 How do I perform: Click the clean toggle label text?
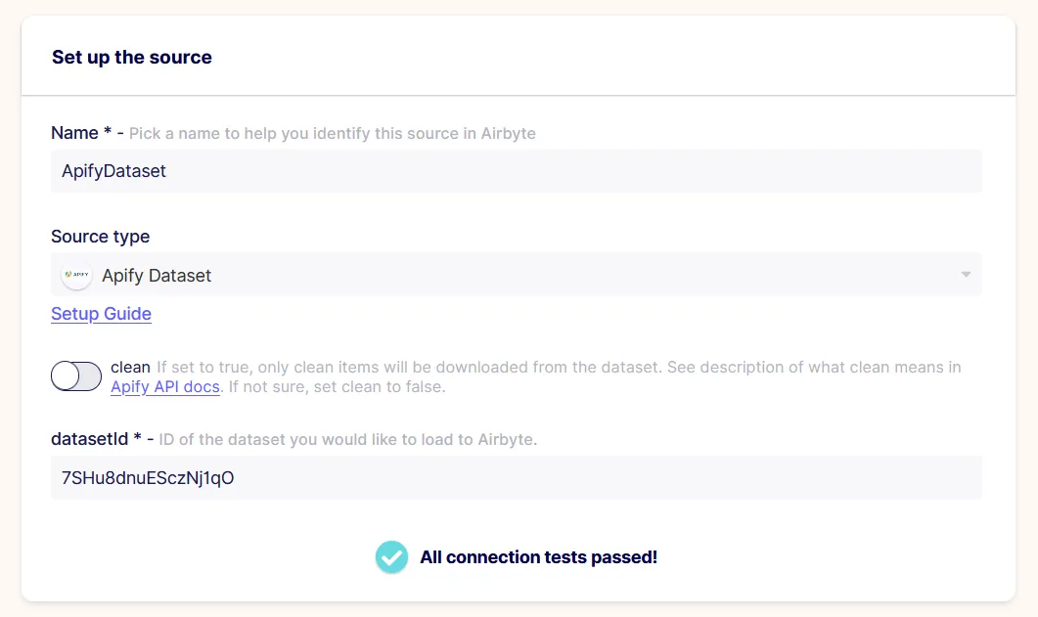point(130,367)
